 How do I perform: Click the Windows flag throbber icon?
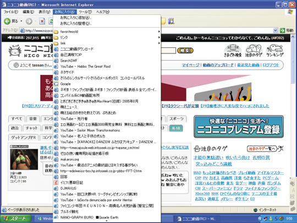(290, 12)
